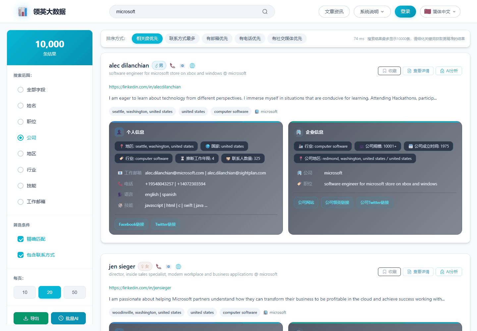The width and height of the screenshot is (477, 331).
Task: Select the 行业 search scope
Action: 21,170
